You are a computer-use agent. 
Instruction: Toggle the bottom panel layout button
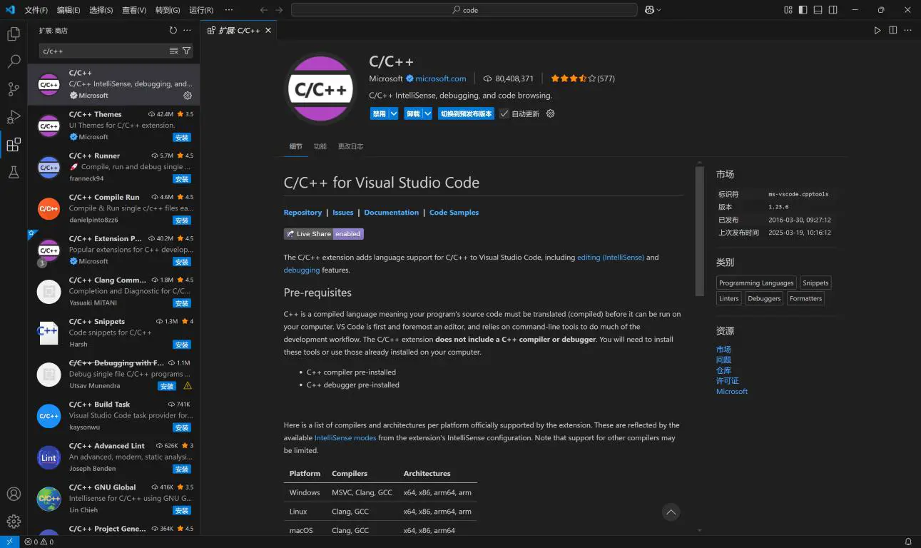[x=818, y=10]
